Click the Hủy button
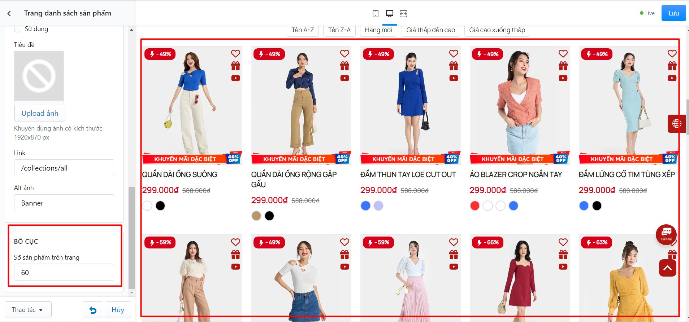This screenshot has width=689, height=322. coord(118,310)
